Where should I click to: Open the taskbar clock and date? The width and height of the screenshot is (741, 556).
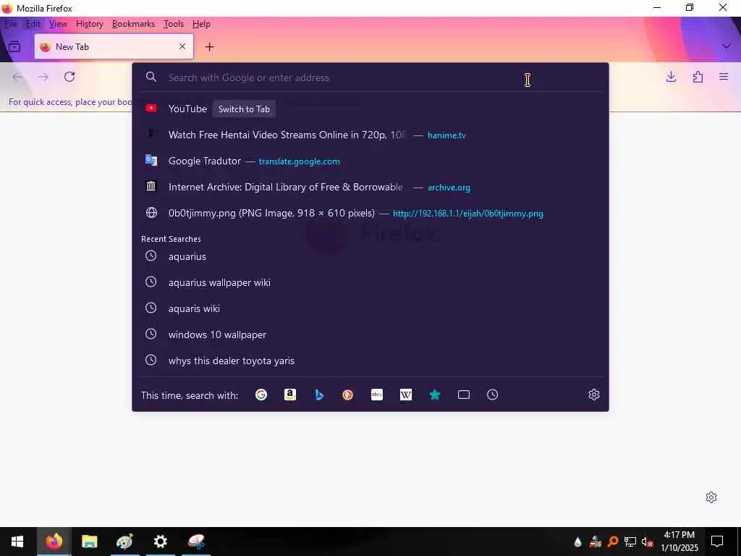(x=679, y=542)
